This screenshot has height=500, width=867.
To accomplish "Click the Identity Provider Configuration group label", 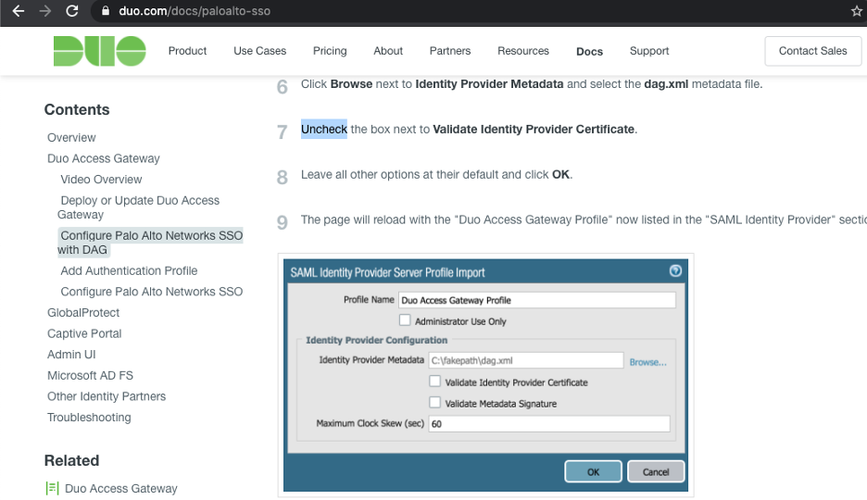I will pos(377,341).
